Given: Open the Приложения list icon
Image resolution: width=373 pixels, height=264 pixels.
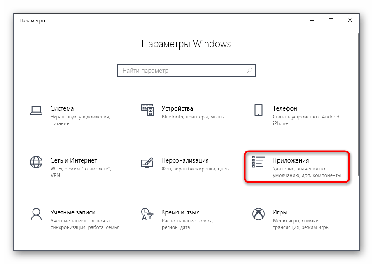Looking at the screenshot, I should click(258, 162).
